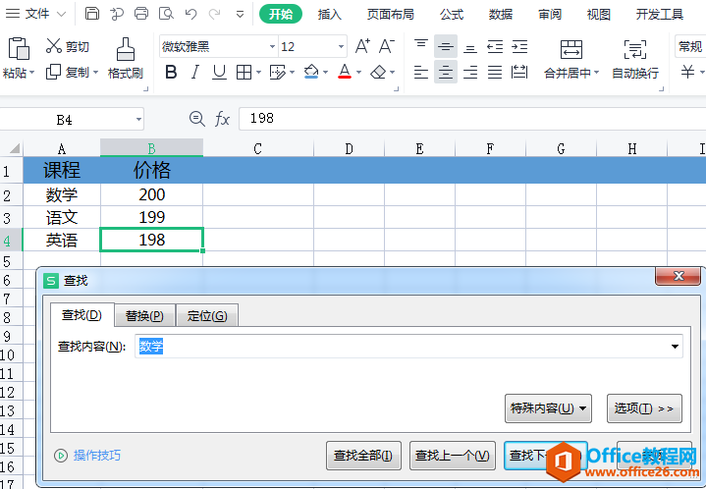Viewport: 706px width, 489px height.
Task: Click column C header
Action: click(x=258, y=148)
